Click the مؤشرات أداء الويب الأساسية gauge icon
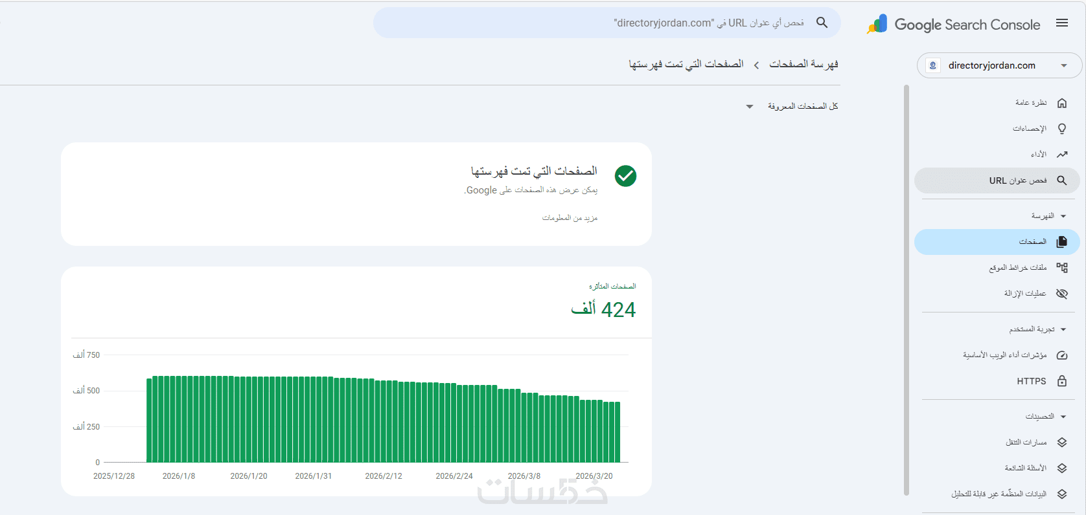Screen dimensions: 1086x515 (1061, 355)
